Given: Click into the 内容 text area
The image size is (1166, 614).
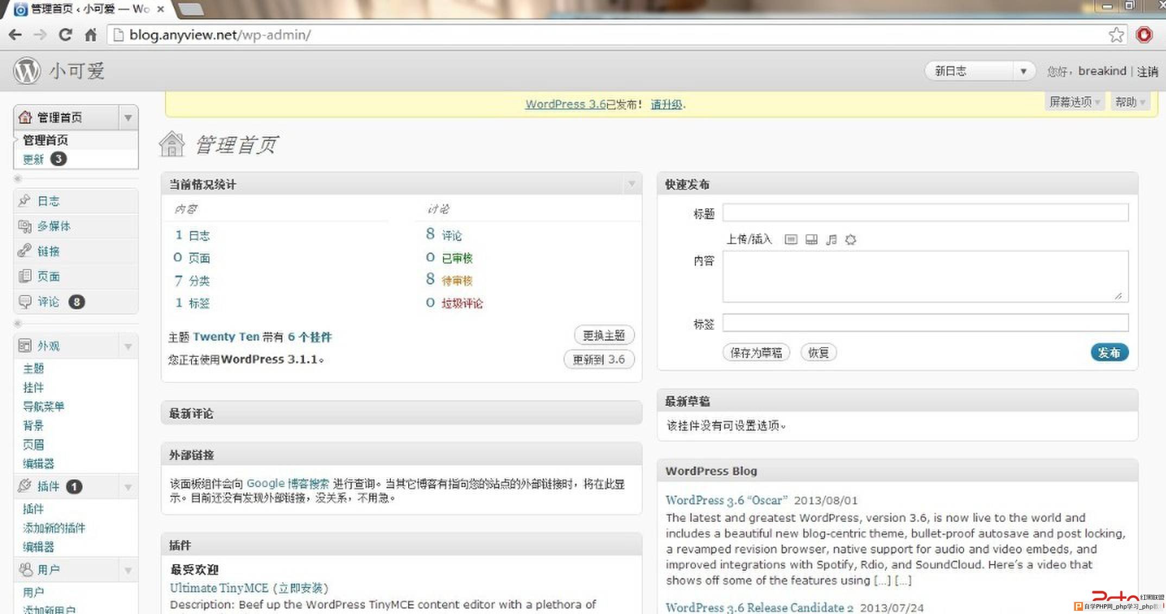Looking at the screenshot, I should [x=926, y=276].
